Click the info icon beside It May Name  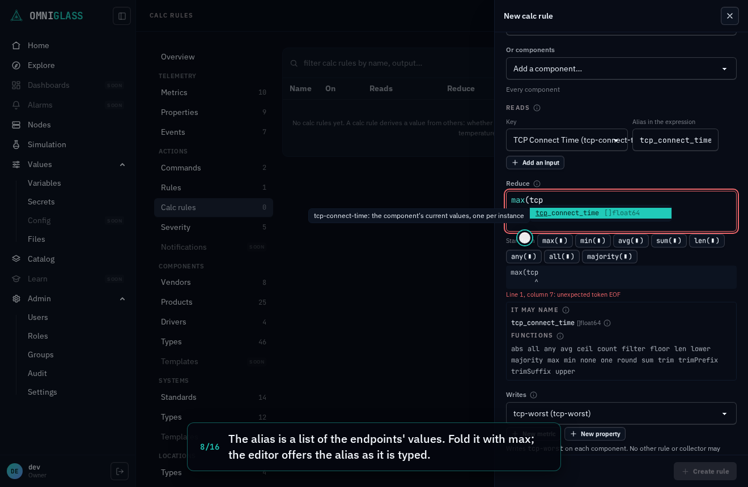coord(566,310)
